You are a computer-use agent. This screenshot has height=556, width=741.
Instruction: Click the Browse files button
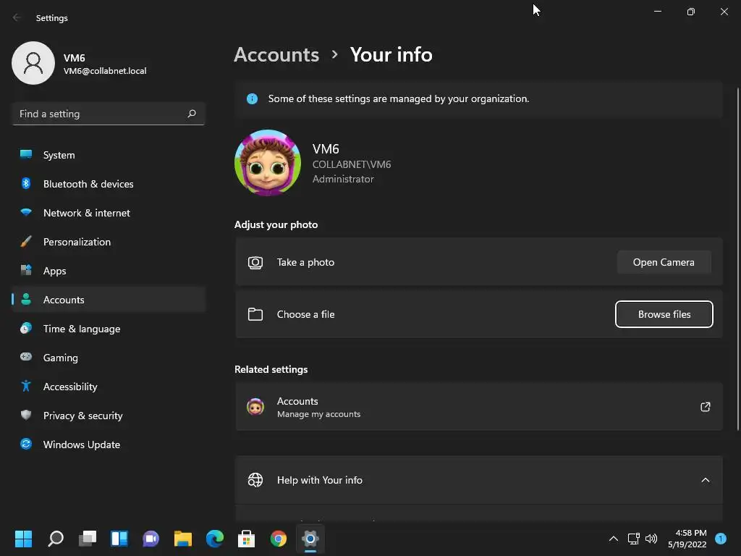tap(664, 314)
